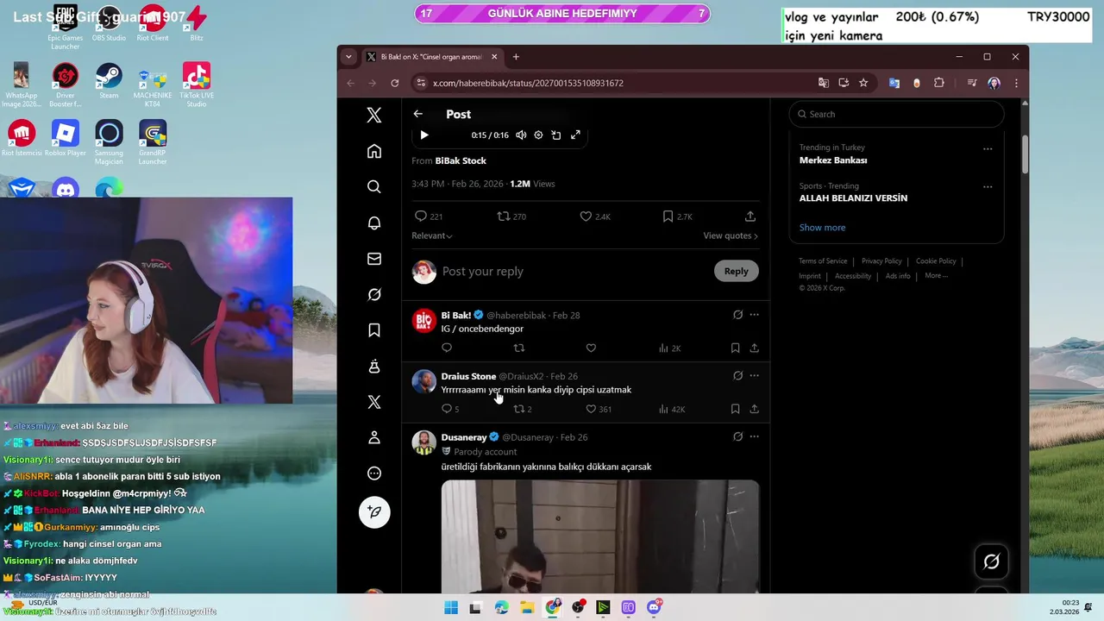Bookmark the main post with 2.7K

coord(677,216)
